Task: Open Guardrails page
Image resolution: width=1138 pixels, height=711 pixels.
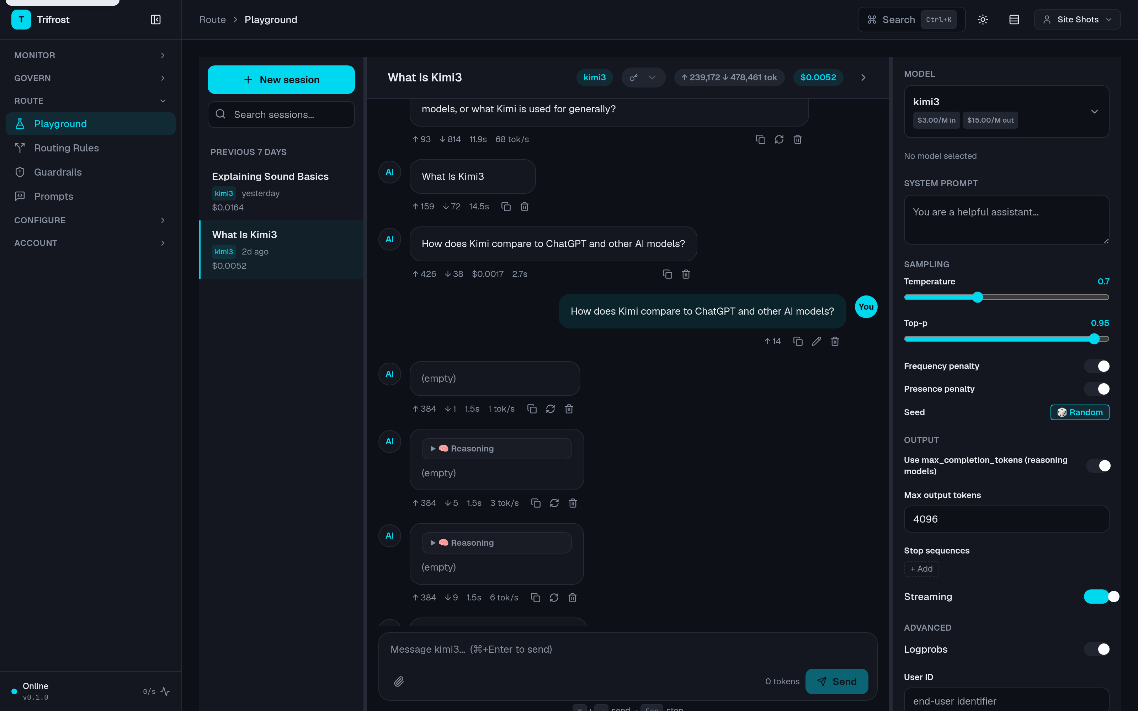Action: point(90,172)
